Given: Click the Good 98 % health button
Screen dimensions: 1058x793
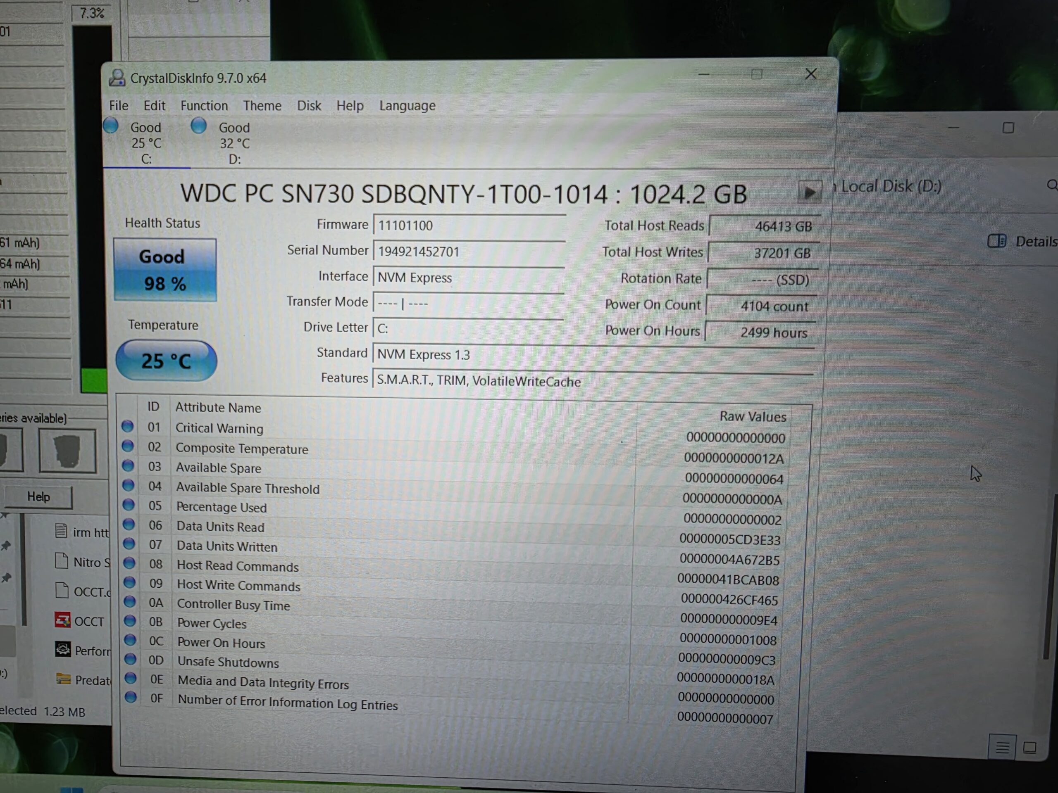Looking at the screenshot, I should (x=165, y=270).
